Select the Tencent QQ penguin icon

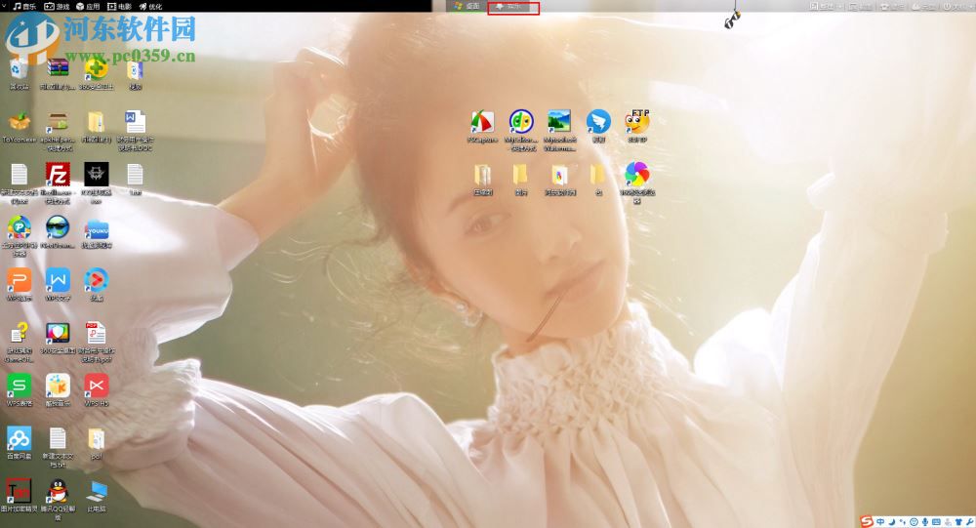[x=58, y=491]
